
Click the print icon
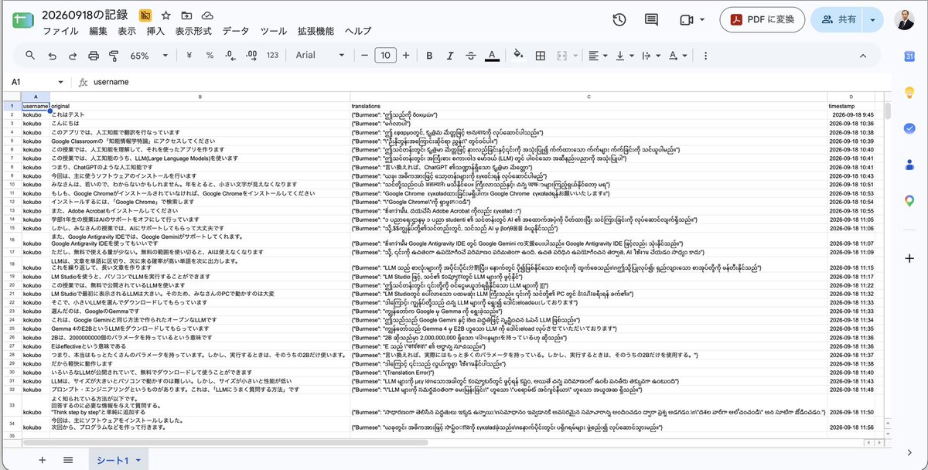point(94,55)
